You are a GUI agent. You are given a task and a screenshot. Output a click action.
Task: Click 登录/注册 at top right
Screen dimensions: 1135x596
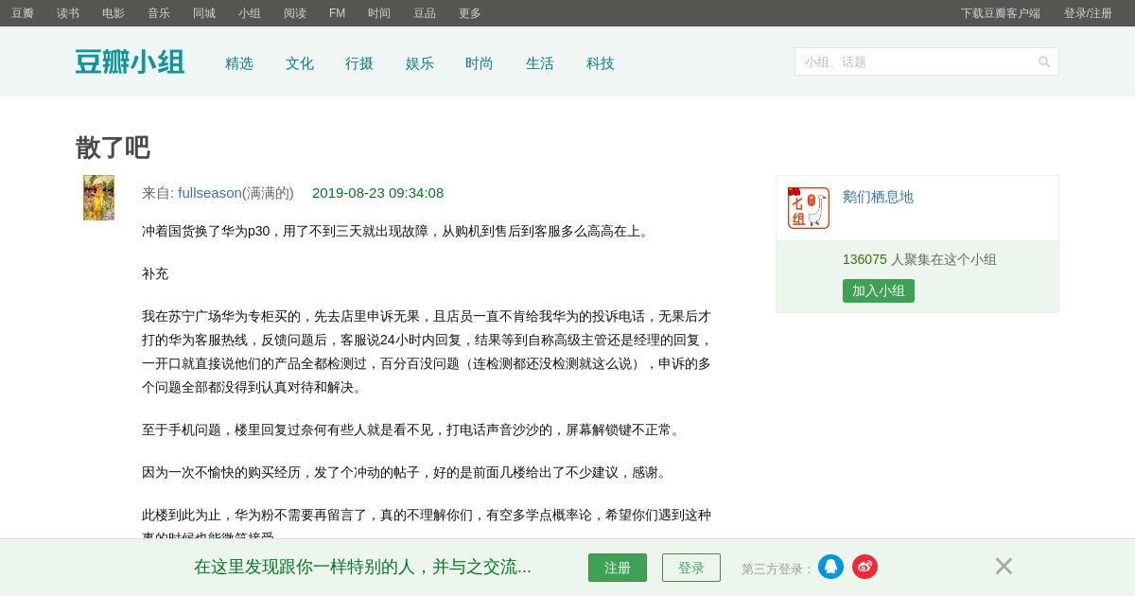point(1088,13)
